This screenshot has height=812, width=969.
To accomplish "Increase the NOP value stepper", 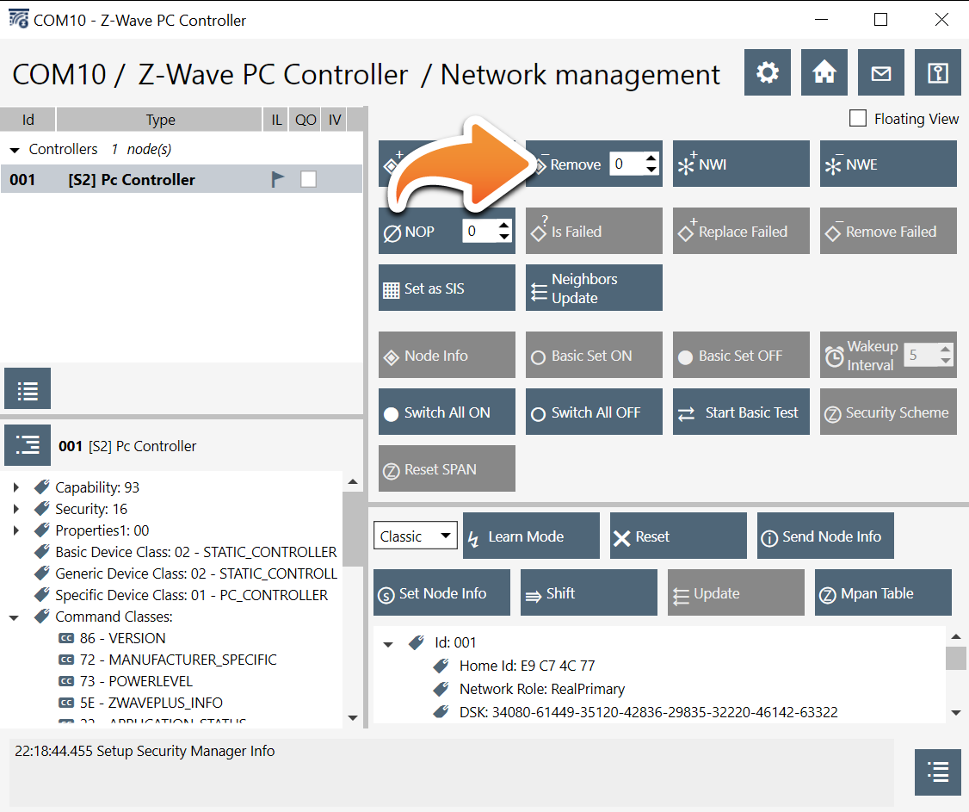I will point(504,225).
